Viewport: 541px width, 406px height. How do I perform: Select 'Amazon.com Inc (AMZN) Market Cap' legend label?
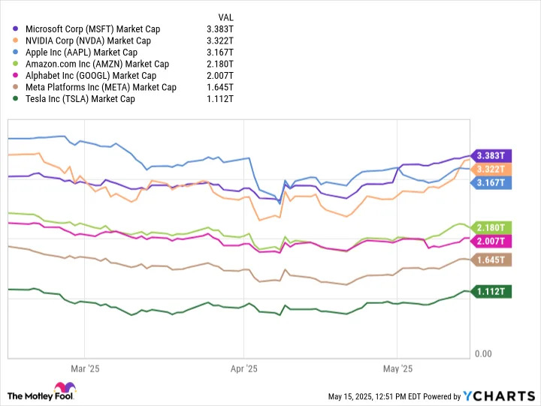(97, 64)
